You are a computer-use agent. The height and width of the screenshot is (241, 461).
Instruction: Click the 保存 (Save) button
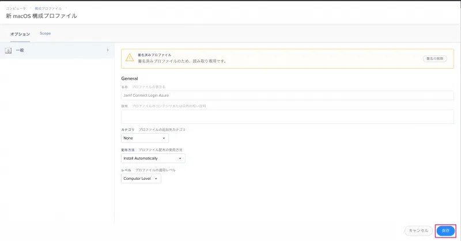click(445, 231)
